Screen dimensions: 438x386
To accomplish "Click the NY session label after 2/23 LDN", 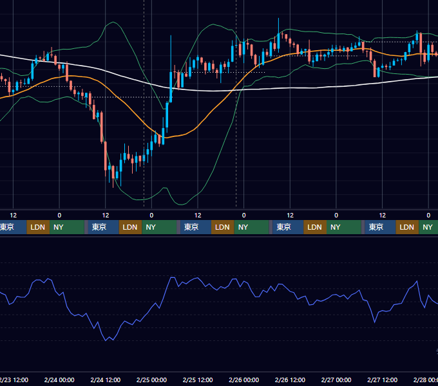I will pyautogui.click(x=67, y=227).
